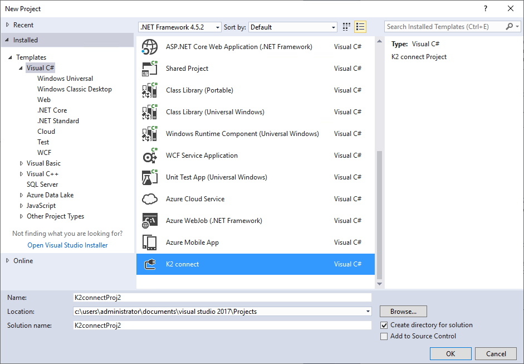The image size is (524, 364).
Task: Open the .NET Framework version dropdown
Action: (180, 27)
